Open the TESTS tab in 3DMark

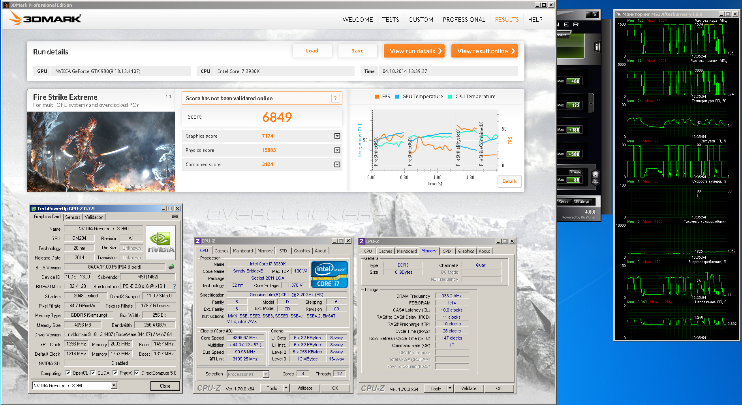391,19
